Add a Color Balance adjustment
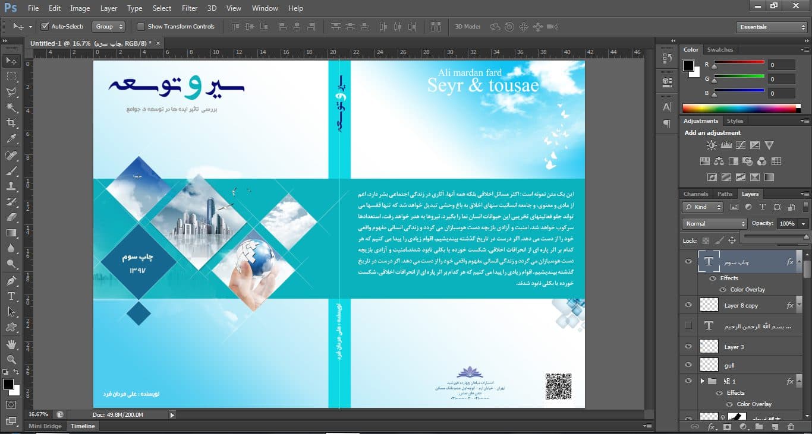 [x=719, y=161]
